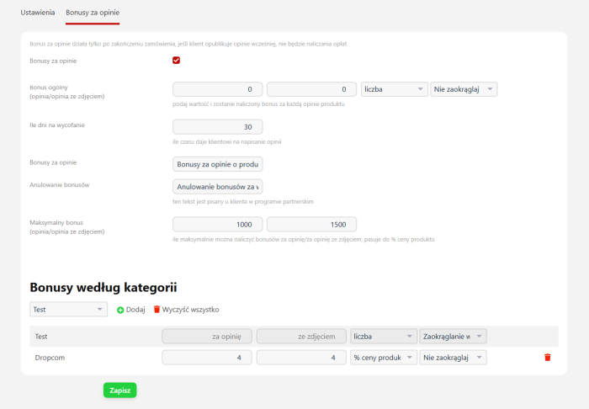Click the 'Ile dni na wycofanie' field

click(217, 127)
